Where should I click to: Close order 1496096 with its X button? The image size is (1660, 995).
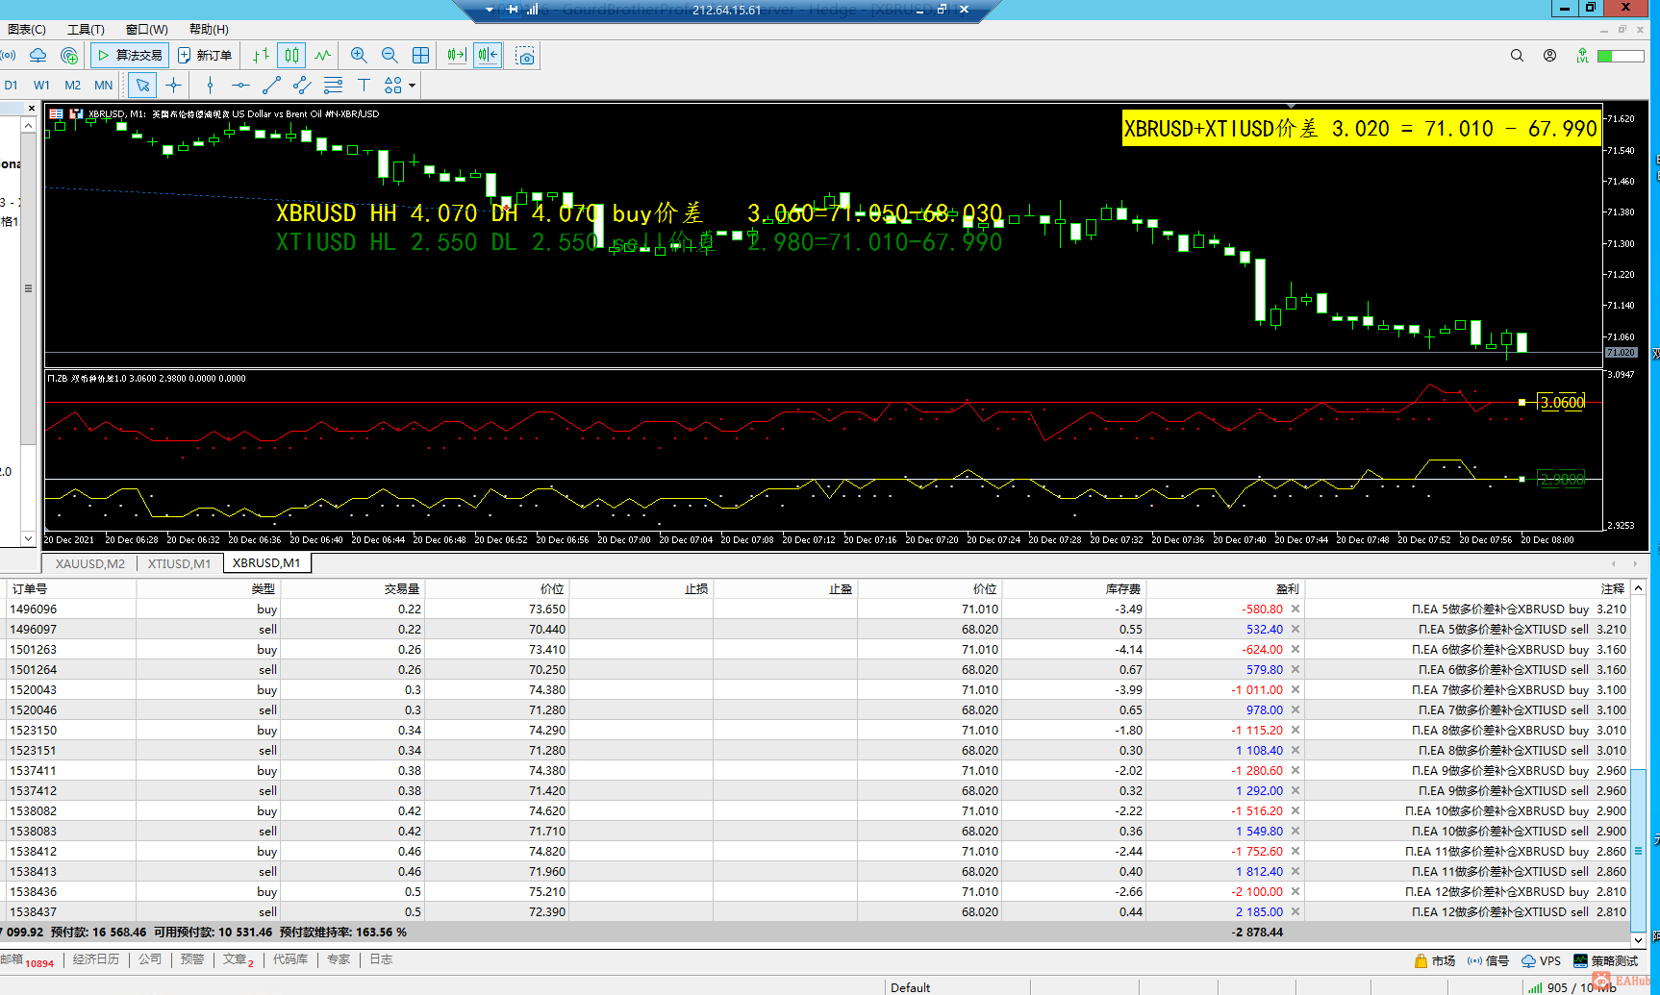click(x=1295, y=609)
